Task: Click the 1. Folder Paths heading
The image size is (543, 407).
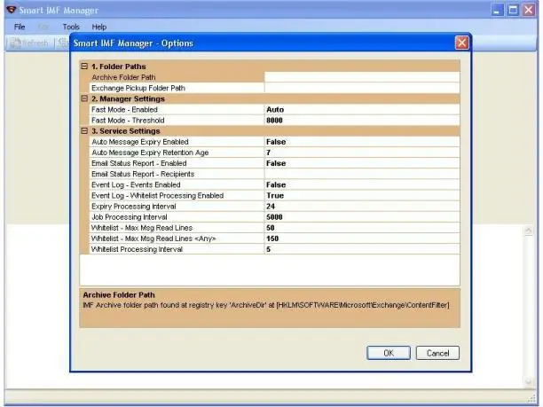Action: (118, 67)
